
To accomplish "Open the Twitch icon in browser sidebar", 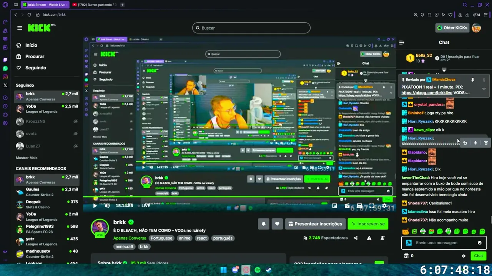I will (5, 60).
